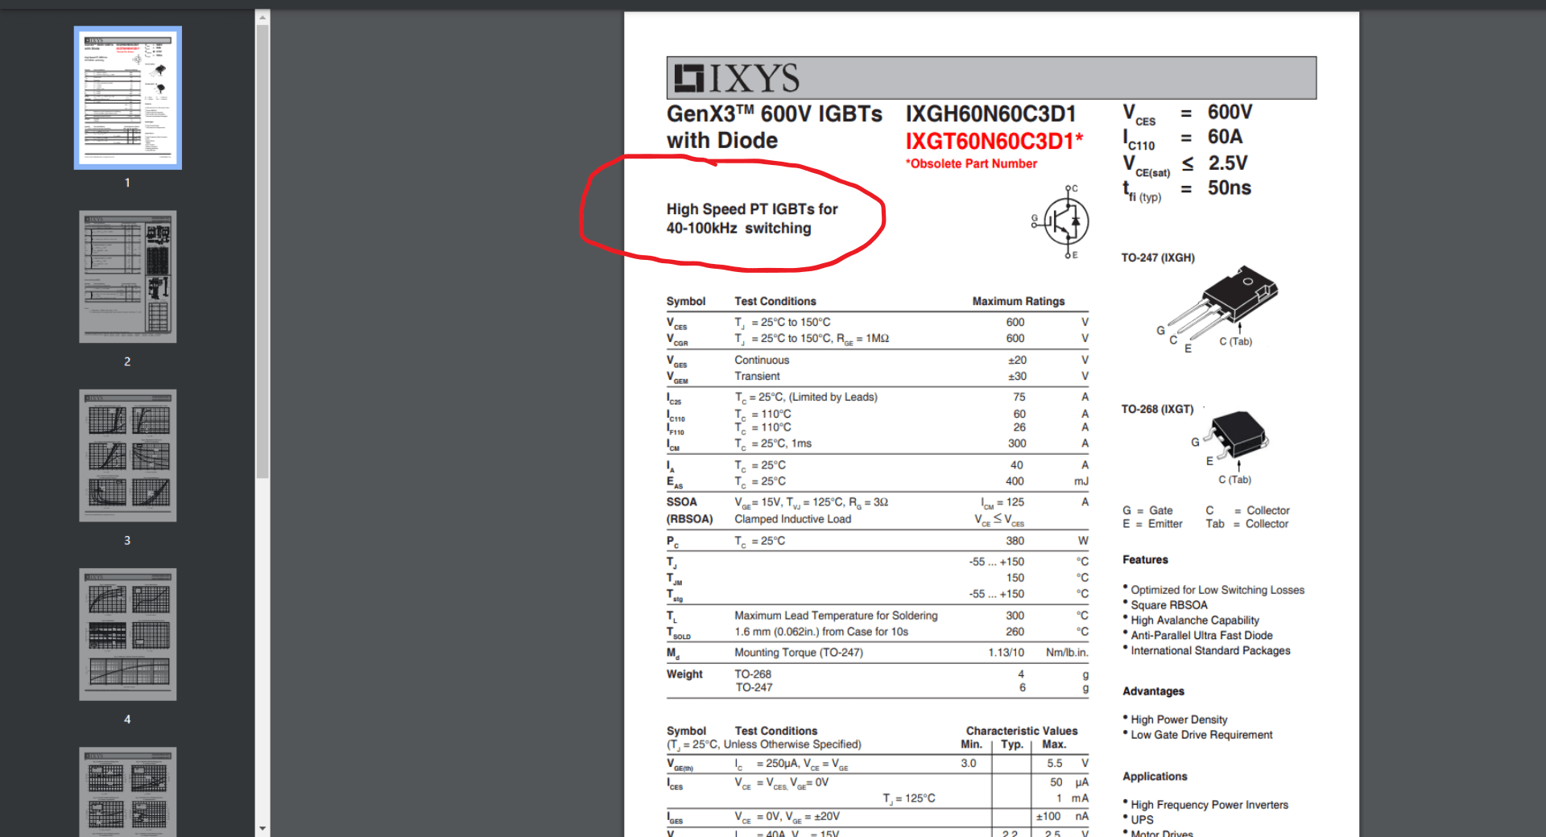Click the 'Weight' row label
Screen dimensions: 1546x837
(x=684, y=674)
